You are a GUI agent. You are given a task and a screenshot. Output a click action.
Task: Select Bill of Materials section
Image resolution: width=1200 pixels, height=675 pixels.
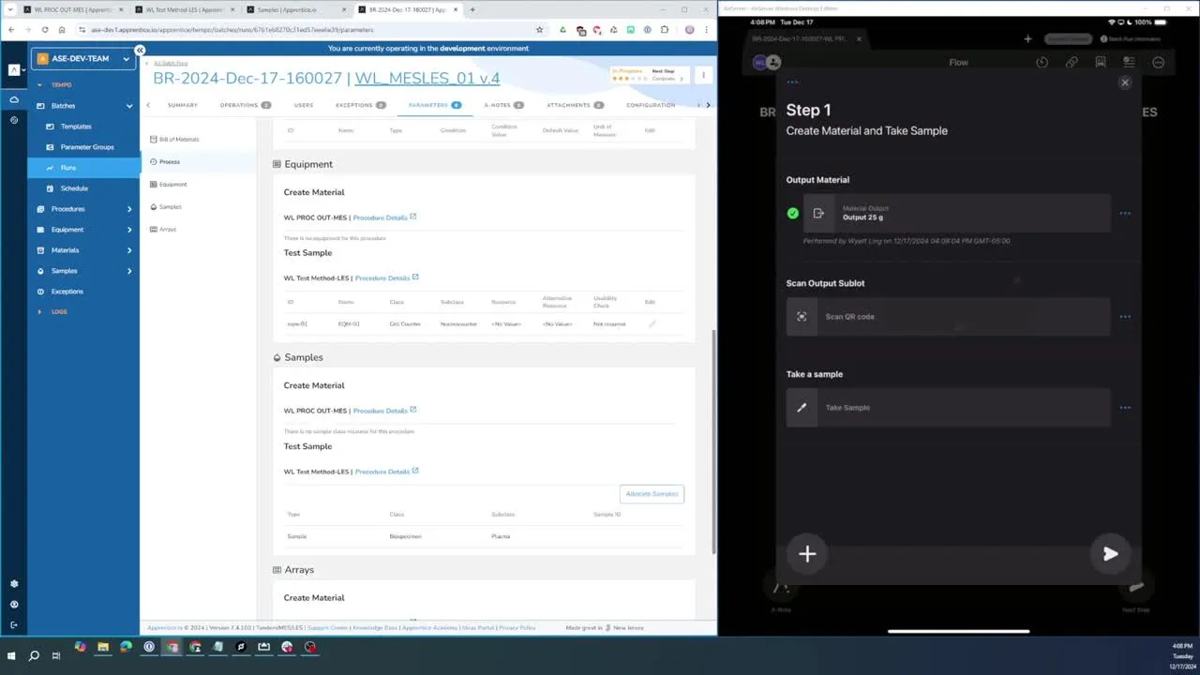coord(179,140)
